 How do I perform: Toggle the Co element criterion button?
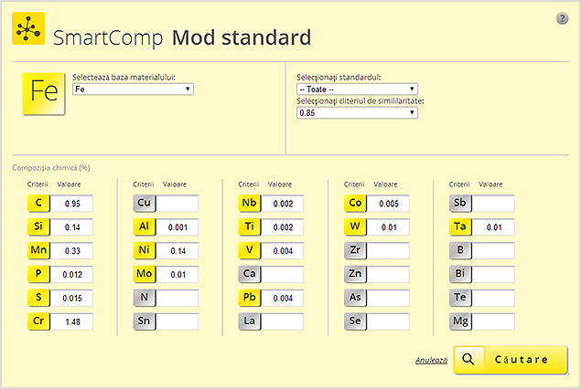(355, 204)
